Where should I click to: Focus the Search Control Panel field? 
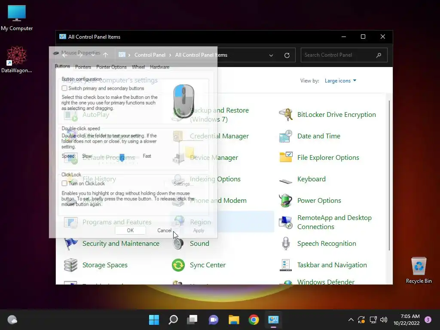[344, 55]
